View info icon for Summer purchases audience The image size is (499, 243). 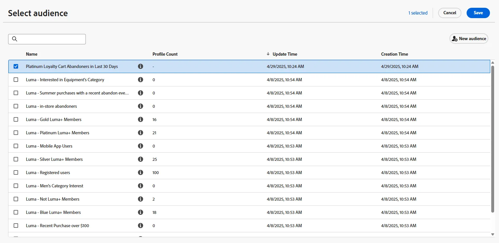[x=141, y=93]
